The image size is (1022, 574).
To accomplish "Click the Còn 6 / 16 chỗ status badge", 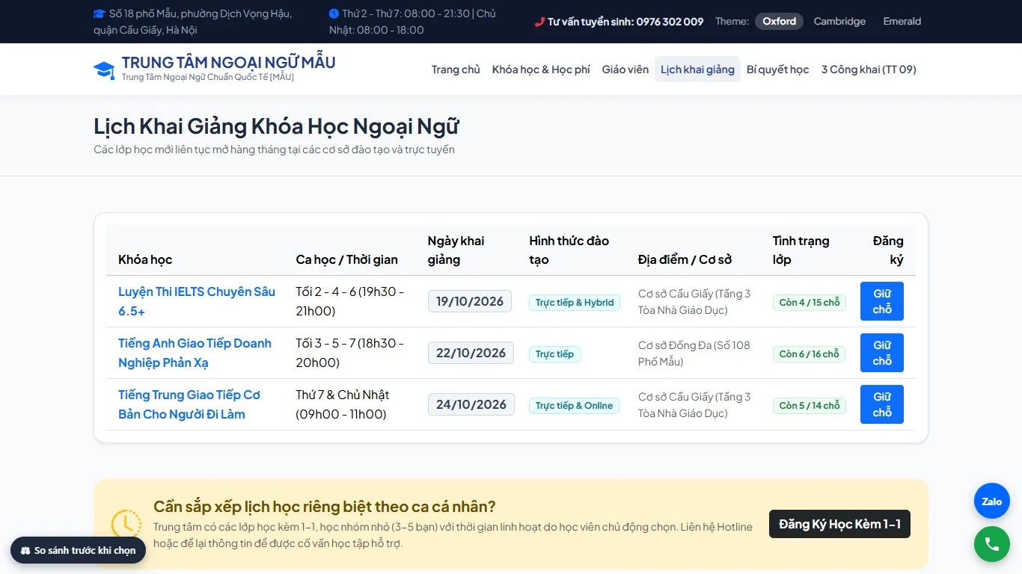I will point(809,354).
